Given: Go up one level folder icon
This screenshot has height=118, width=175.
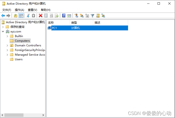Looking at the screenshot, I should click(15, 16).
